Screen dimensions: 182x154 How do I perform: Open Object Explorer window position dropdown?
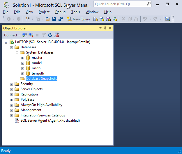[100, 28]
